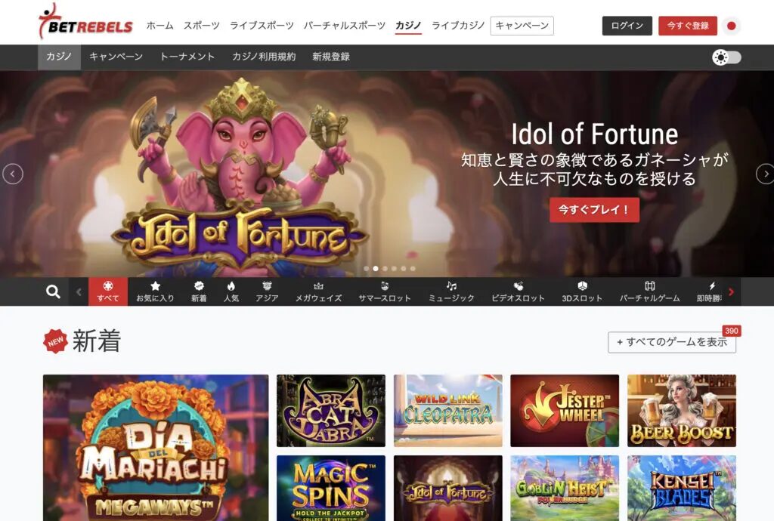Click the ログイン button
The width and height of the screenshot is (774, 521).
pos(627,26)
